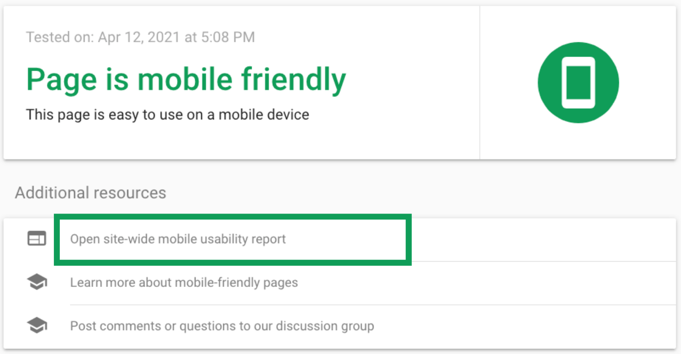The width and height of the screenshot is (681, 354).
Task: Select the 'Tested on' timestamp text
Action: pos(140,37)
